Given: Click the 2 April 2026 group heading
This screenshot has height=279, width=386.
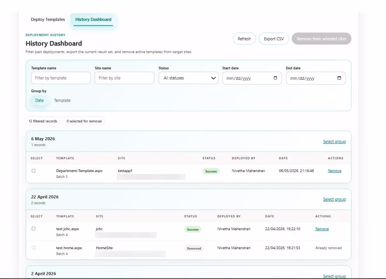Looking at the screenshot, I should (43, 274).
